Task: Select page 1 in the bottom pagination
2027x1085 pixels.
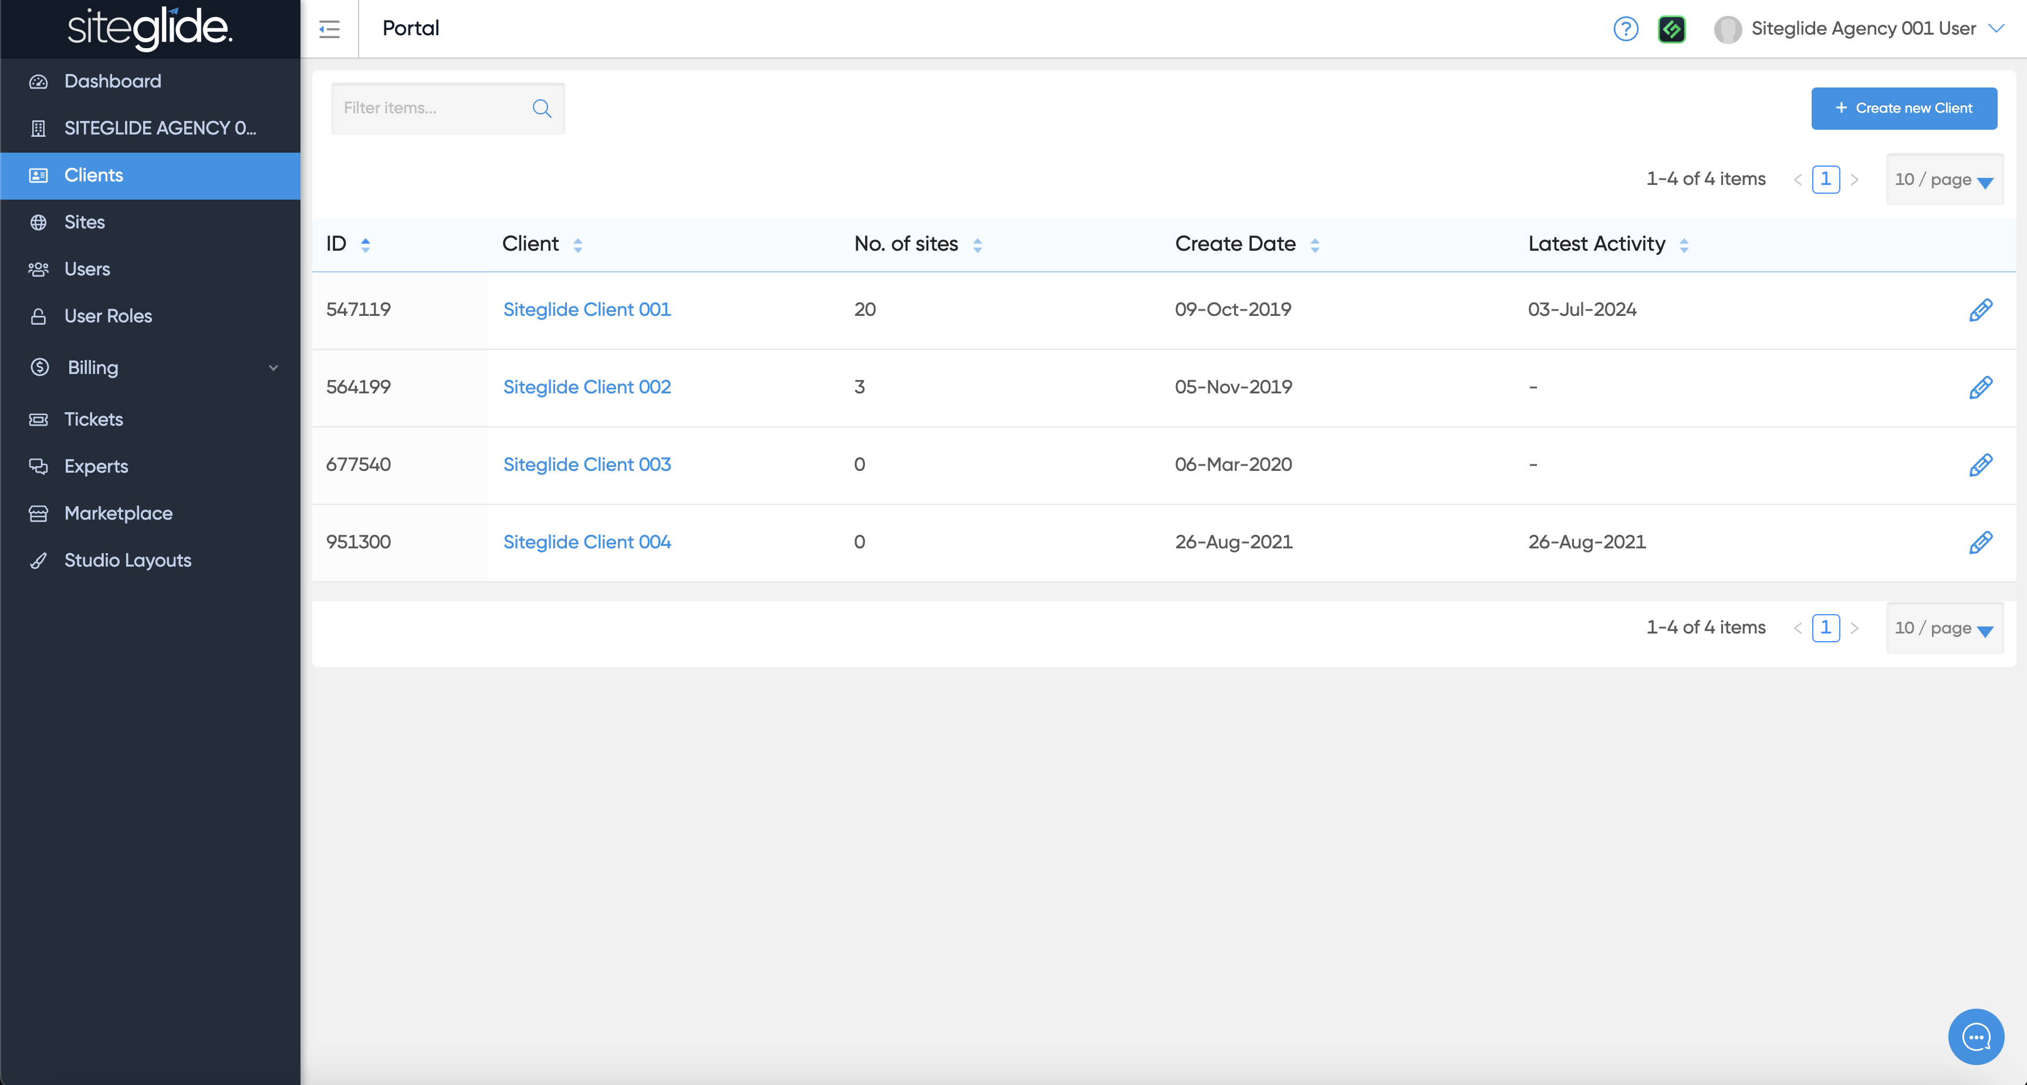Action: tap(1825, 628)
